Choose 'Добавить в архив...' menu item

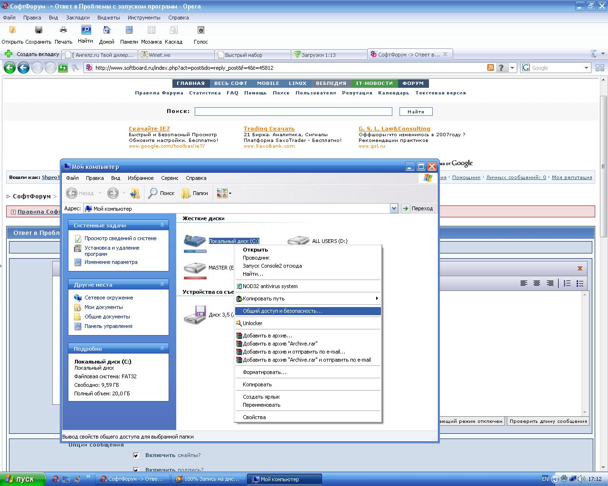pyautogui.click(x=308, y=336)
